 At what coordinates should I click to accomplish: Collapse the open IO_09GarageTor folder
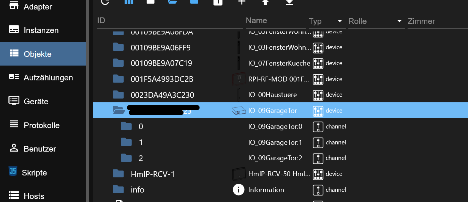[119, 110]
